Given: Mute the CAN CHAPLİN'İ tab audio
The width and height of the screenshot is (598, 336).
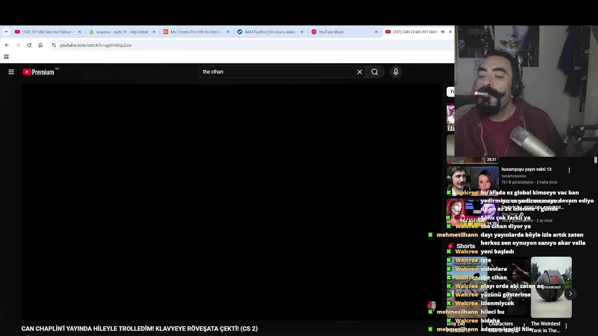Looking at the screenshot, I should pyautogui.click(x=442, y=32).
